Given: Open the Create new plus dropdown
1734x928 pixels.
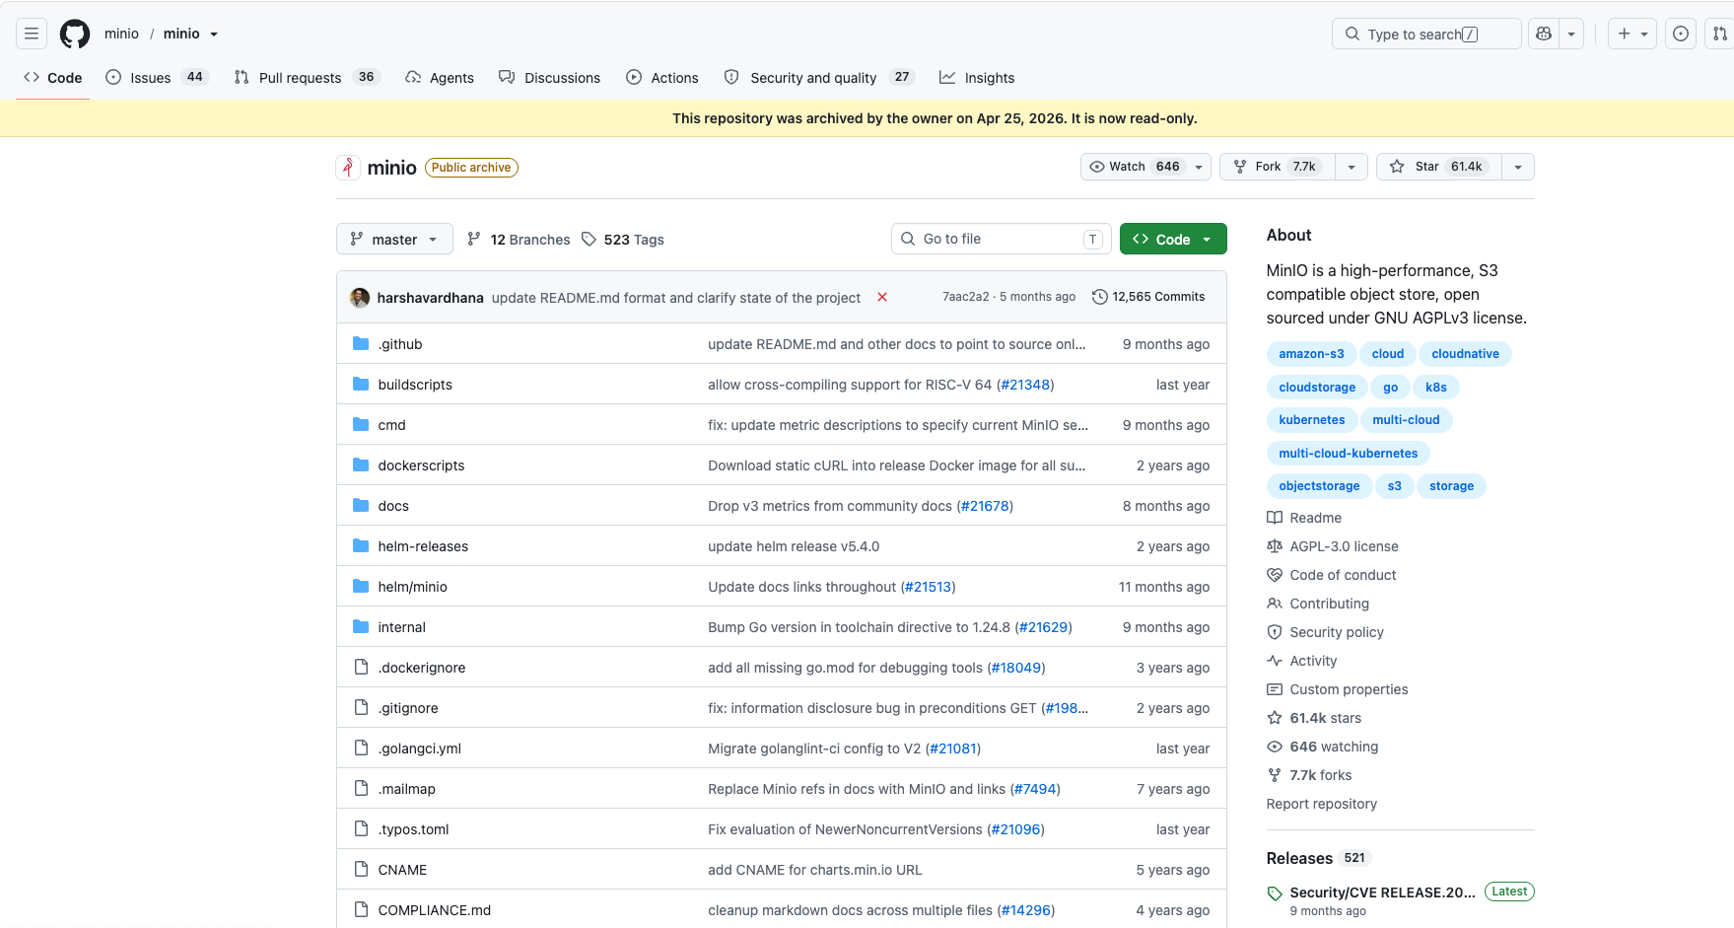Looking at the screenshot, I should coord(1632,34).
